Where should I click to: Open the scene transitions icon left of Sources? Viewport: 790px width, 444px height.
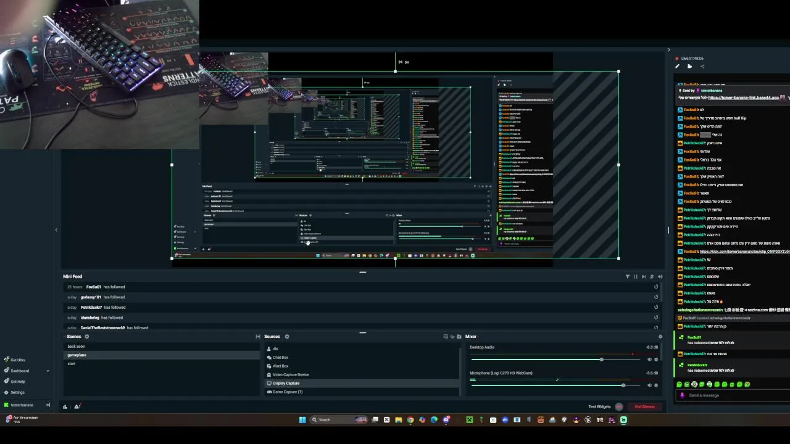[258, 337]
